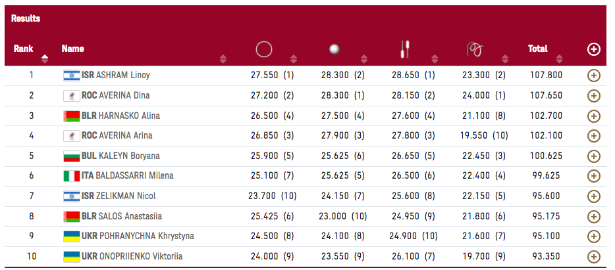615x270 pixels.
Task: Click the Ukraine flag beside POHRANYCHNA Khrystyna
Action: [x=70, y=236]
